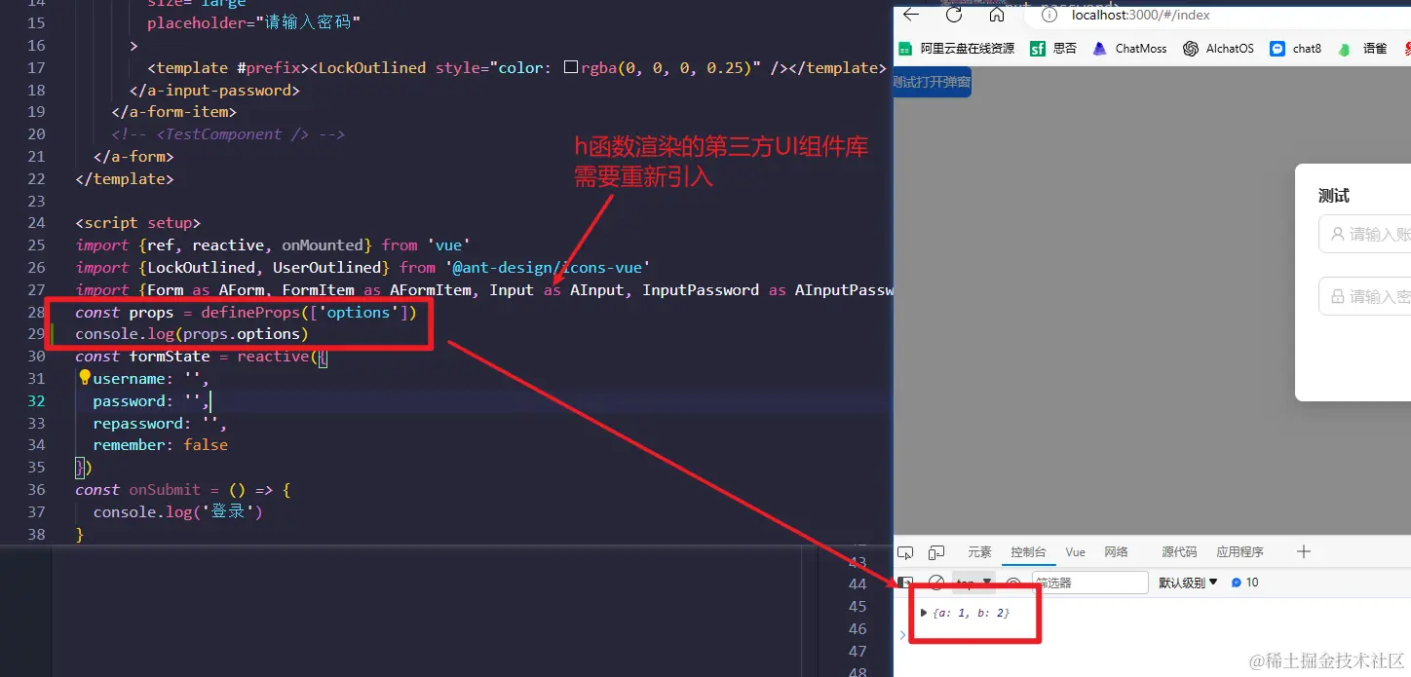This screenshot has height=677, width=1411.
Task: Reload the localhost page
Action: (954, 16)
